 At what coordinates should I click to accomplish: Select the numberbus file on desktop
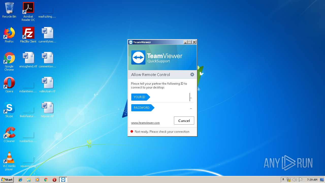point(28,136)
